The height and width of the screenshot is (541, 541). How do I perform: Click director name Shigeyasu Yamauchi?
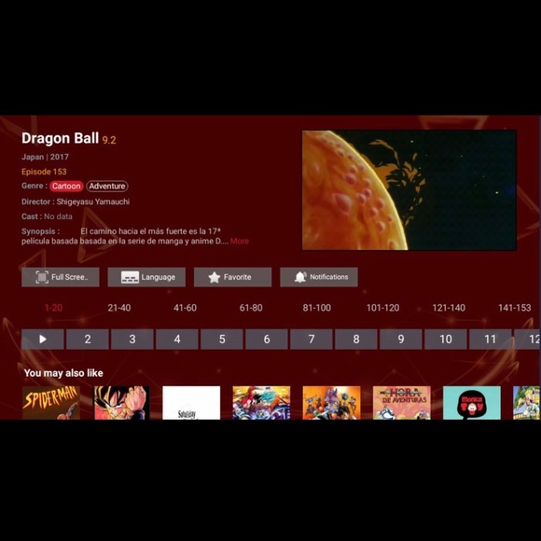tap(93, 201)
